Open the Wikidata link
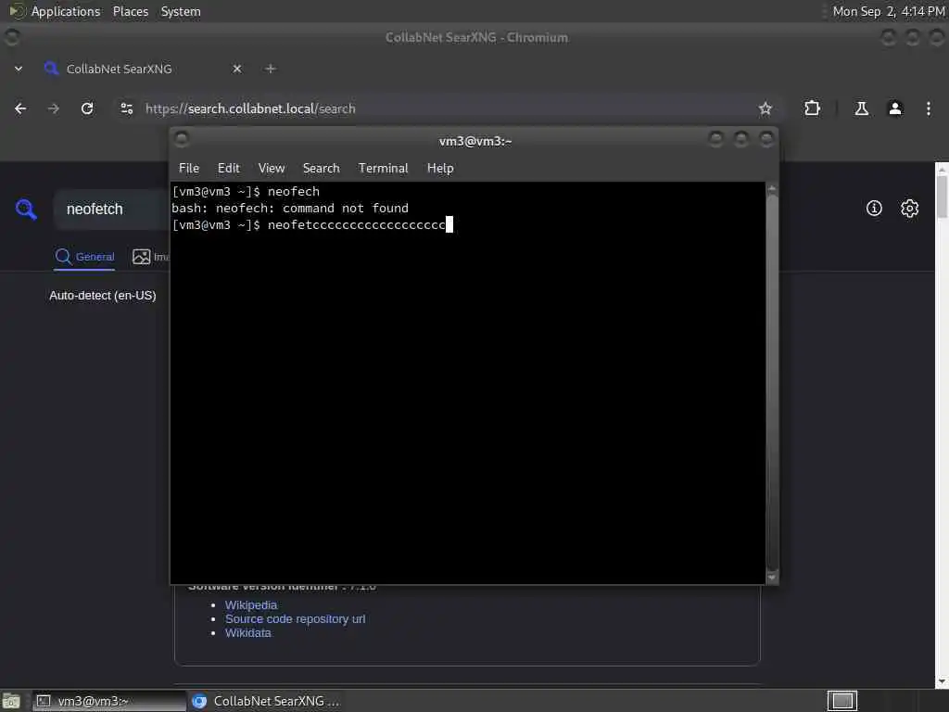This screenshot has width=949, height=712. point(248,632)
